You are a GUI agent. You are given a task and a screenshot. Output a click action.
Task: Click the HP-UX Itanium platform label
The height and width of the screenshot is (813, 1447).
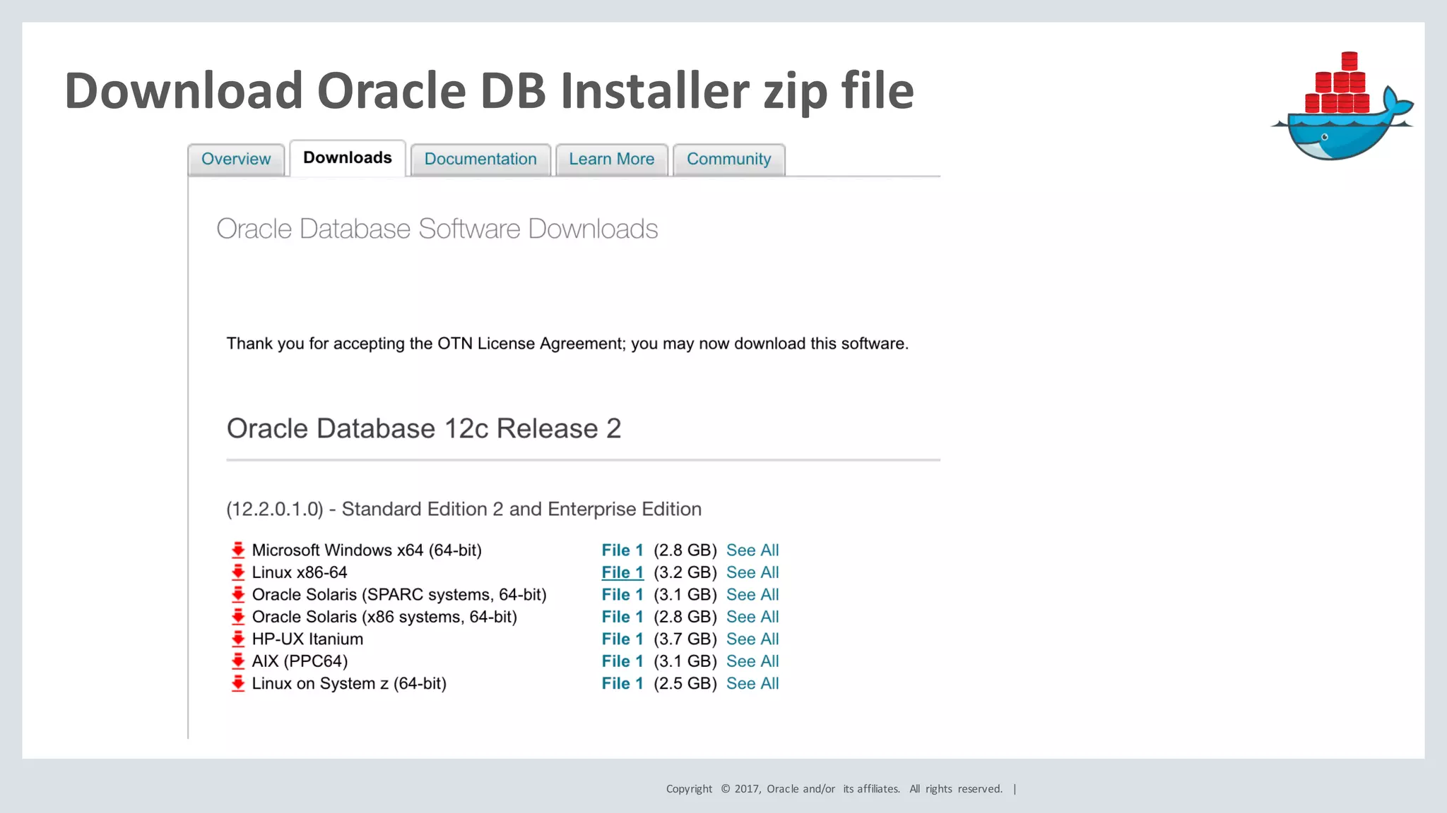(x=307, y=639)
